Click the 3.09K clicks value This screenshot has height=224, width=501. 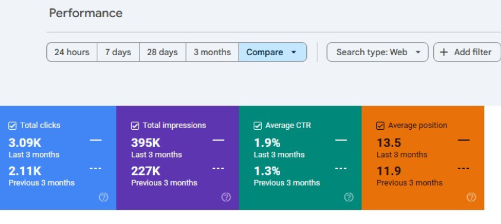pyautogui.click(x=25, y=143)
